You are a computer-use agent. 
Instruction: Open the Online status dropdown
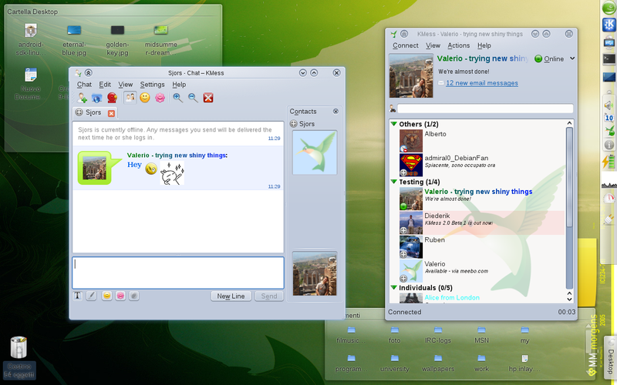point(572,59)
